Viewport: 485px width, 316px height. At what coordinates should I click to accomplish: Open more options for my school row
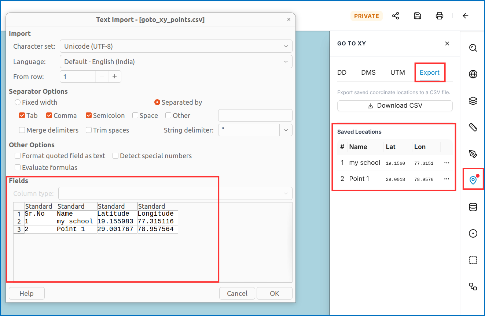pyautogui.click(x=447, y=163)
